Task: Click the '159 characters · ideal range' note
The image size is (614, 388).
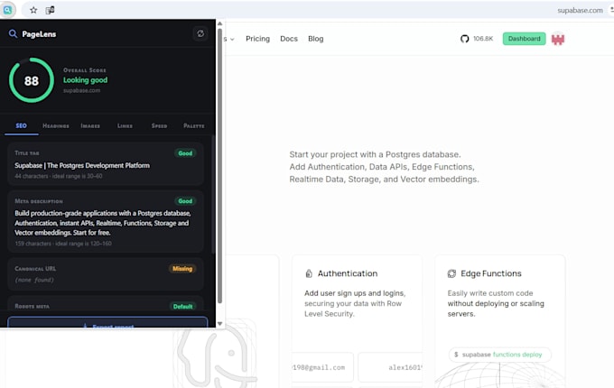Action: point(63,244)
